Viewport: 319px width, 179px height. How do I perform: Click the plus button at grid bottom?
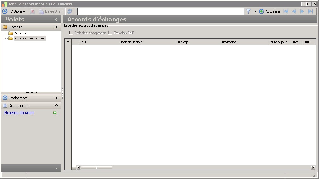point(74,168)
